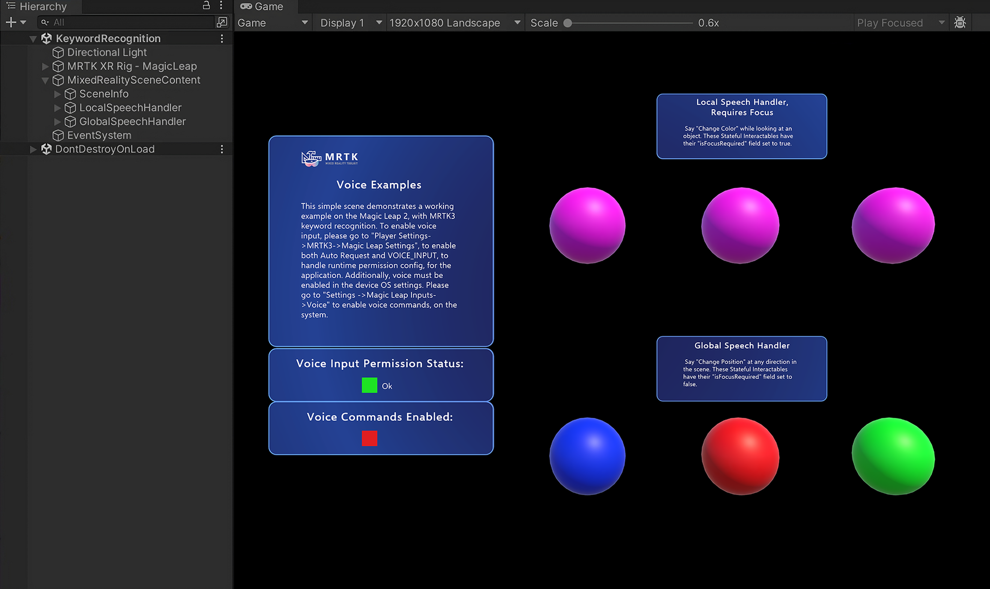Toggle the Hierarchy lock padlock
Image resolution: width=990 pixels, height=589 pixels.
(x=206, y=5)
